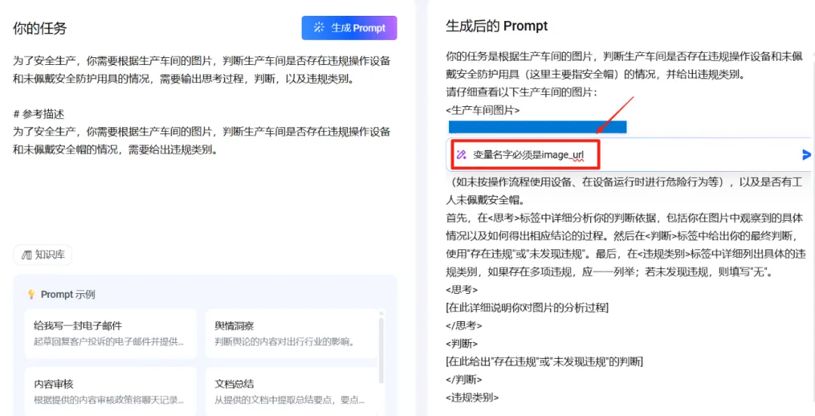Image resolution: width=815 pixels, height=416 pixels.
Task: Select the 给我写一封电子邮件 prompt example
Action: 110,333
